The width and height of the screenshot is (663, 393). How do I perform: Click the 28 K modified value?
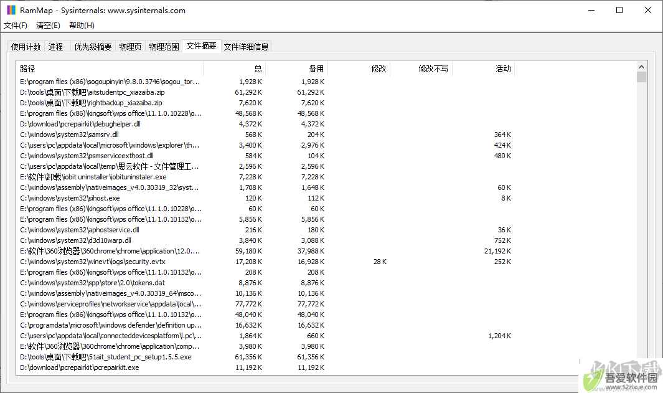pyautogui.click(x=380, y=262)
